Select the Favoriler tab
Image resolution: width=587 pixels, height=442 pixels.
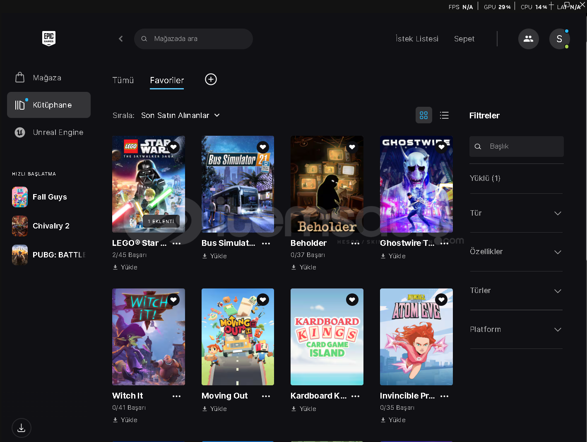click(x=167, y=80)
